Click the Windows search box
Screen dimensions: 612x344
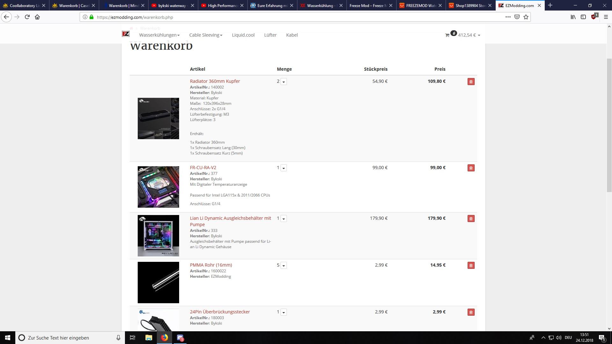pyautogui.click(x=70, y=338)
